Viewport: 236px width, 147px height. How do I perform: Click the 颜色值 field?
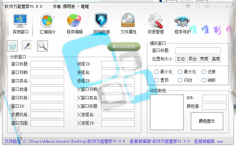pyautogui.click(x=214, y=106)
